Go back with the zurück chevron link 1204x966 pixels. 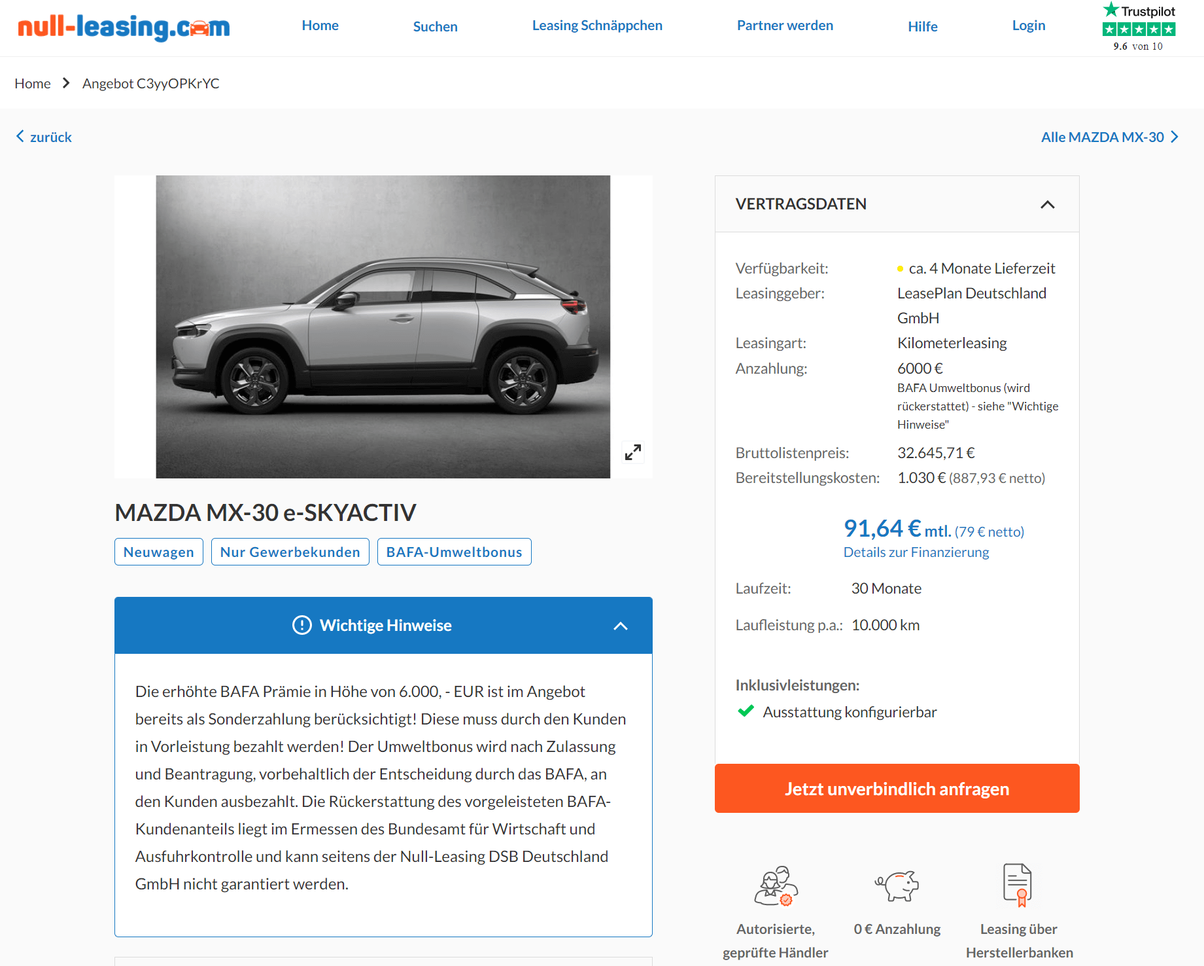tap(44, 137)
